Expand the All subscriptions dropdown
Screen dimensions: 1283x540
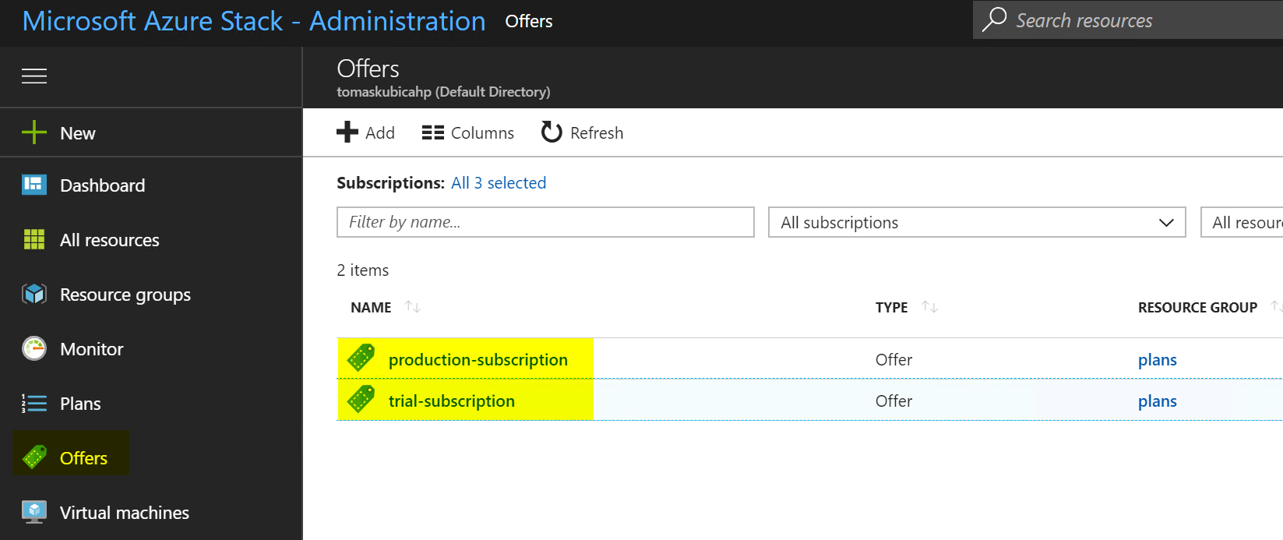[977, 222]
